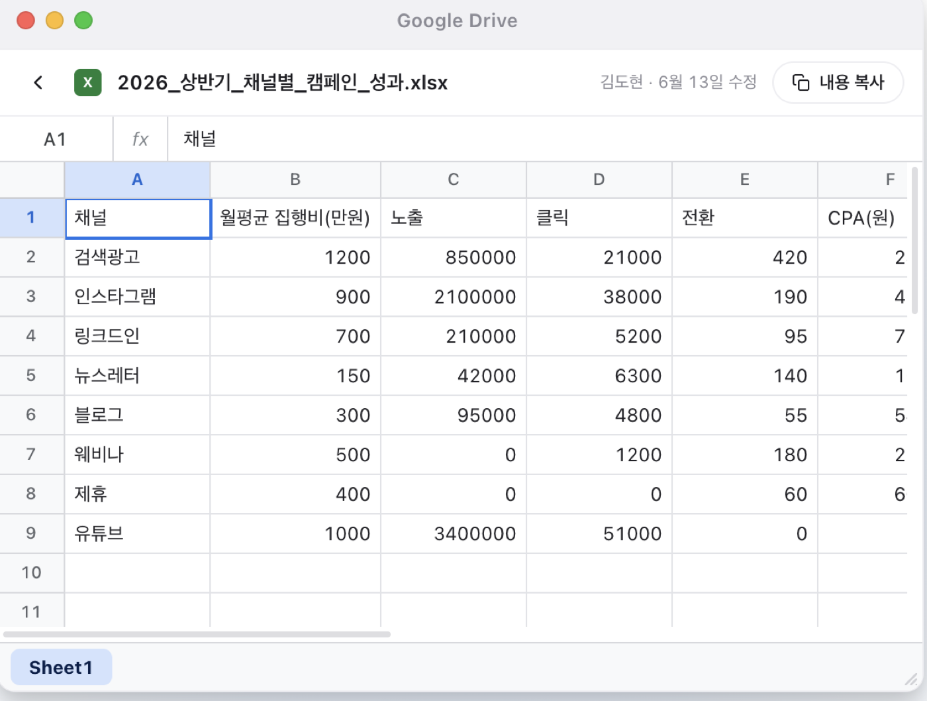Image resolution: width=927 pixels, height=701 pixels.
Task: Click the 클릭 header cell
Action: coord(599,218)
